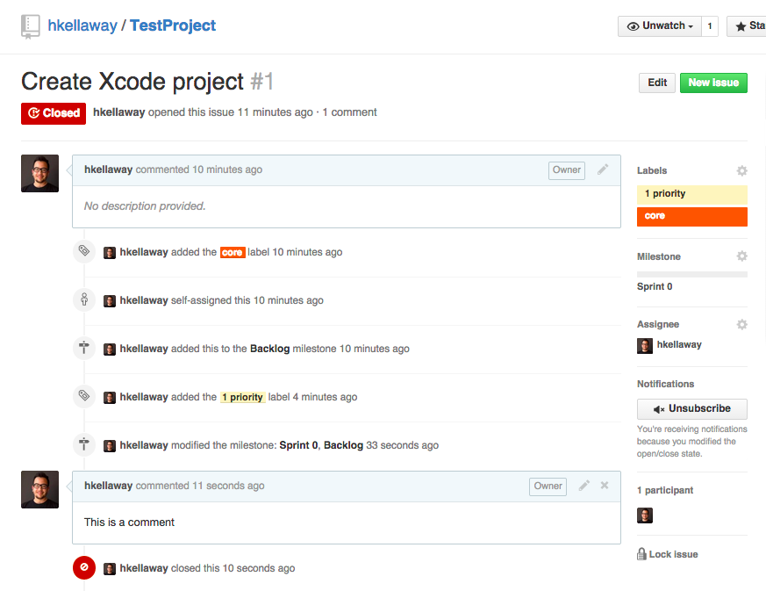Unsubscribe from issue notifications
Image resolution: width=766 pixels, height=591 pixels.
coord(691,409)
